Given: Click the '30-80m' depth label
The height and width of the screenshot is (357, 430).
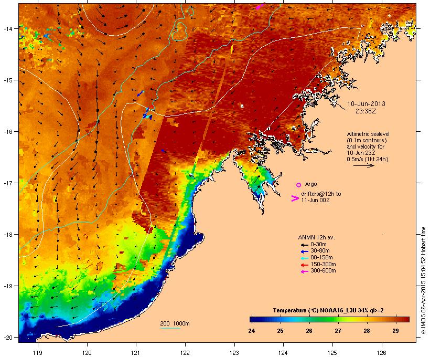Looking at the screenshot, I should click(320, 251).
